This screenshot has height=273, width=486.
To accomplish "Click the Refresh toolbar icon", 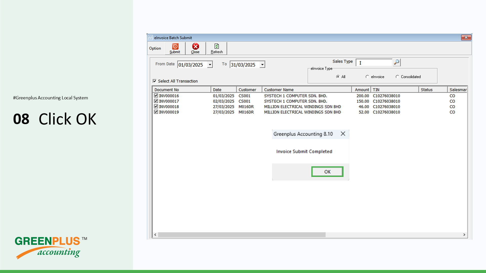I will click(217, 48).
